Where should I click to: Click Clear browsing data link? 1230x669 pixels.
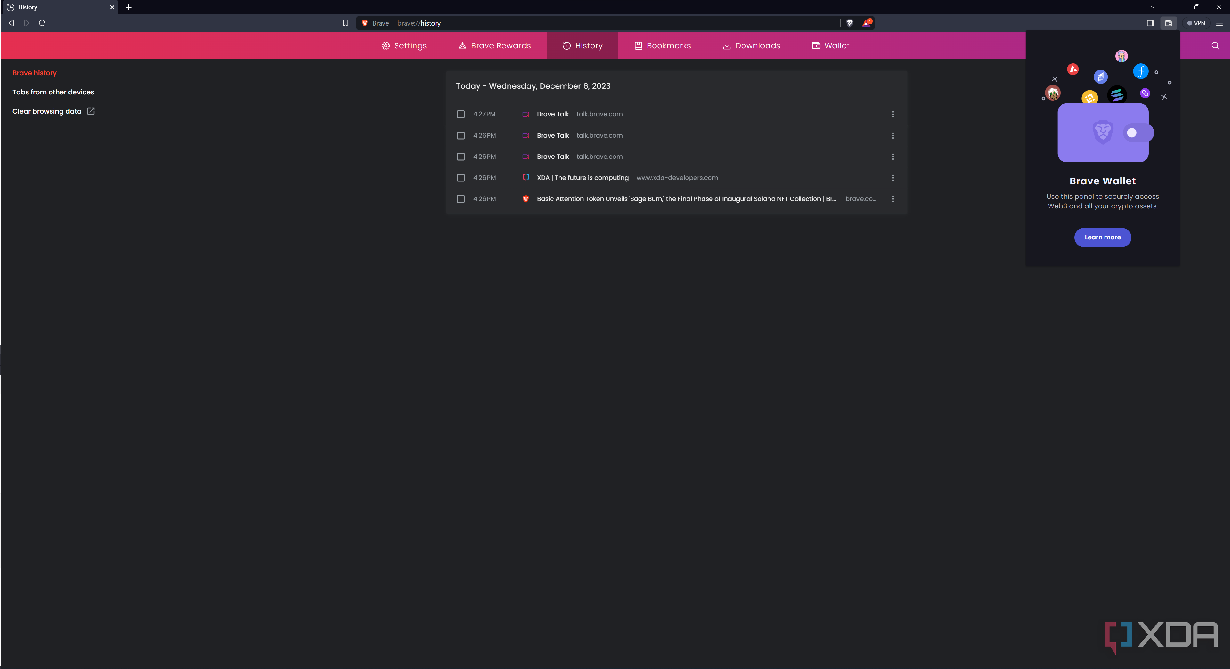[x=47, y=111]
